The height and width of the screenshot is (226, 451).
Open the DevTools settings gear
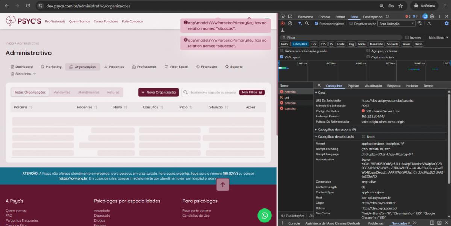[x=432, y=16]
